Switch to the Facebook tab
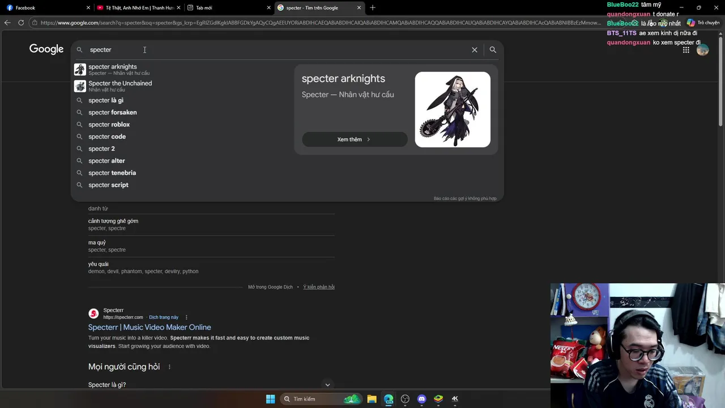The height and width of the screenshot is (408, 725). coord(48,8)
